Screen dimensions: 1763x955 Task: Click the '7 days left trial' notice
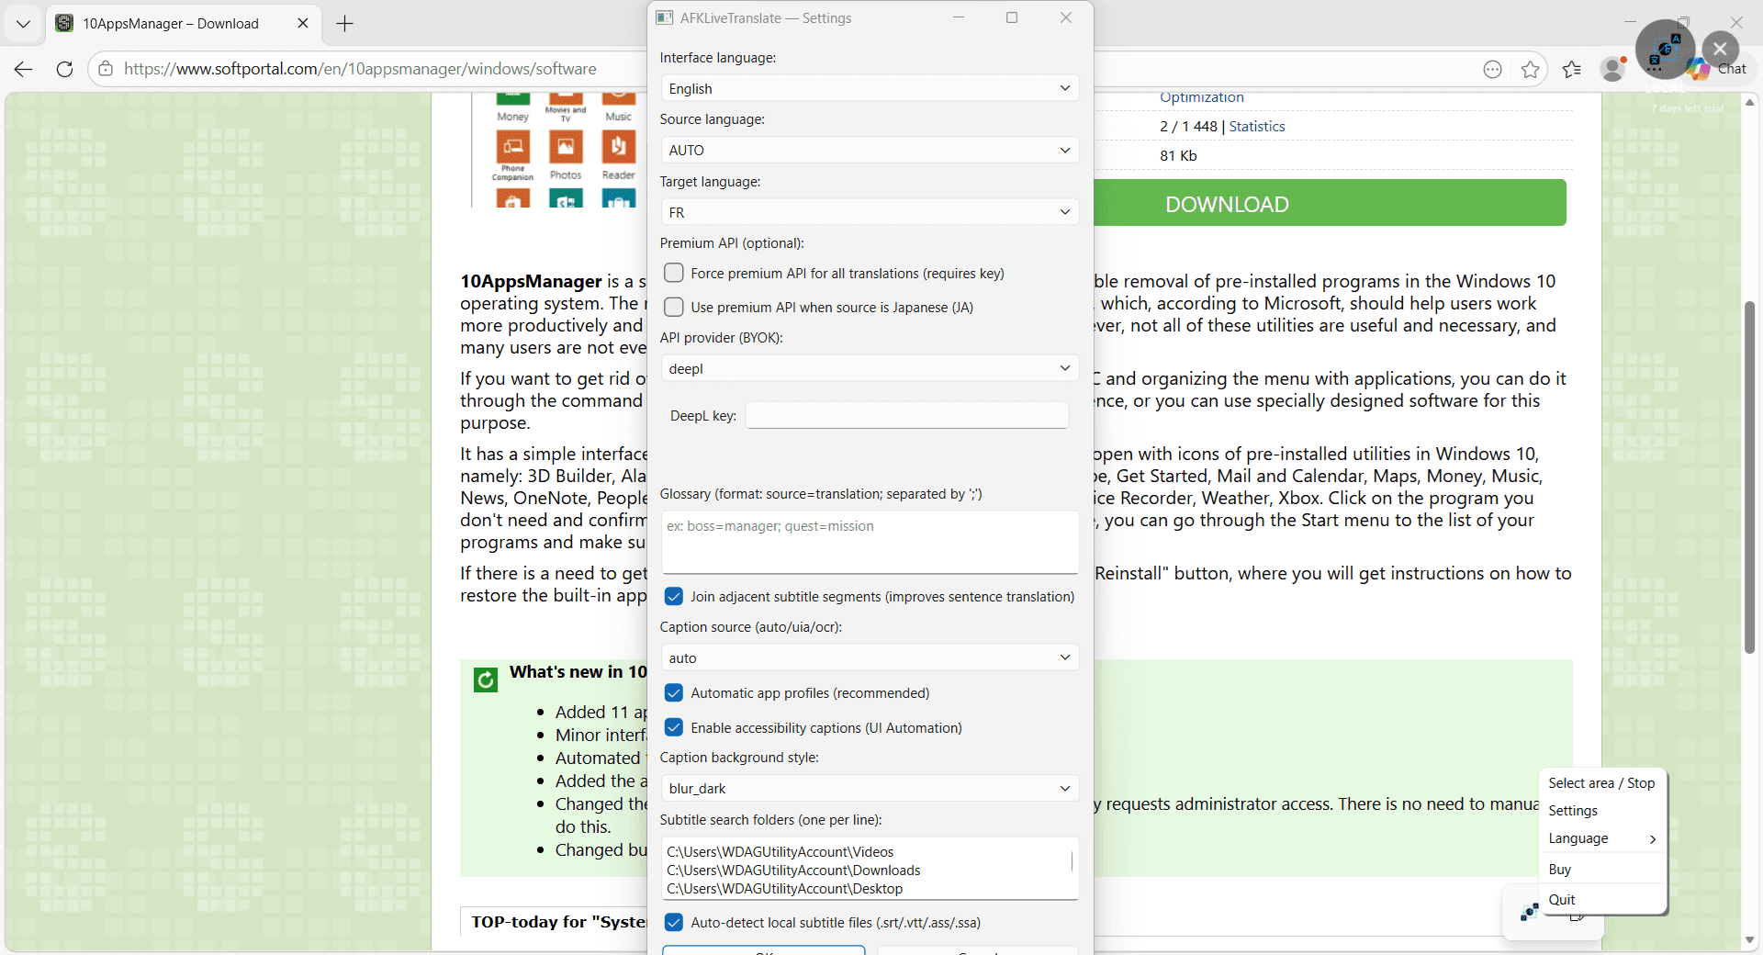1688,108
